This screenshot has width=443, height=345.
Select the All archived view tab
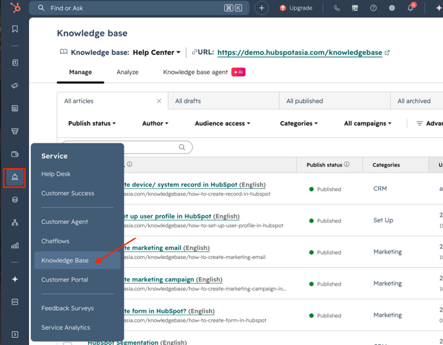pos(417,101)
